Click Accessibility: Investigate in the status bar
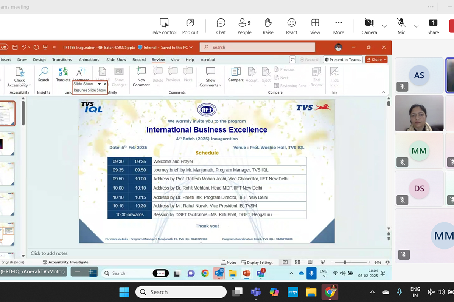This screenshot has width=454, height=302. click(x=65, y=262)
